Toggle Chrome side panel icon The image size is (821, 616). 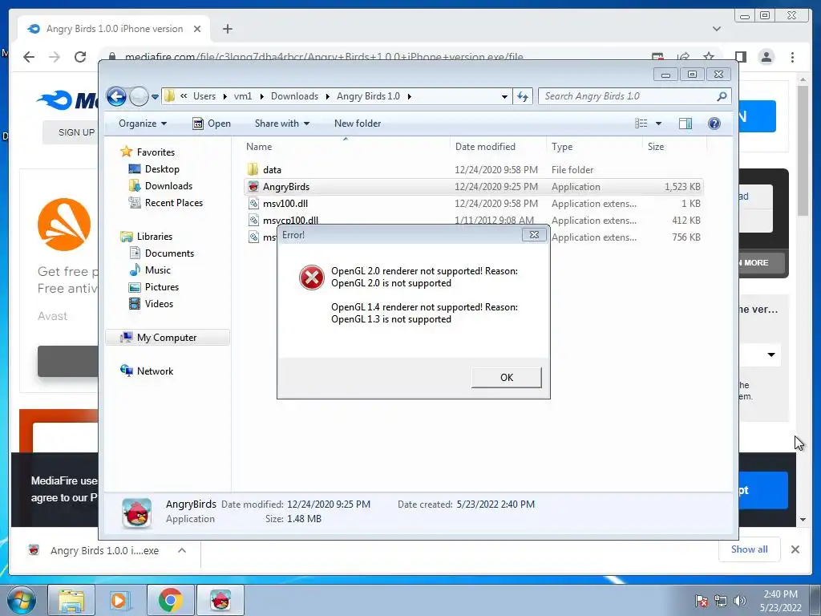(740, 57)
